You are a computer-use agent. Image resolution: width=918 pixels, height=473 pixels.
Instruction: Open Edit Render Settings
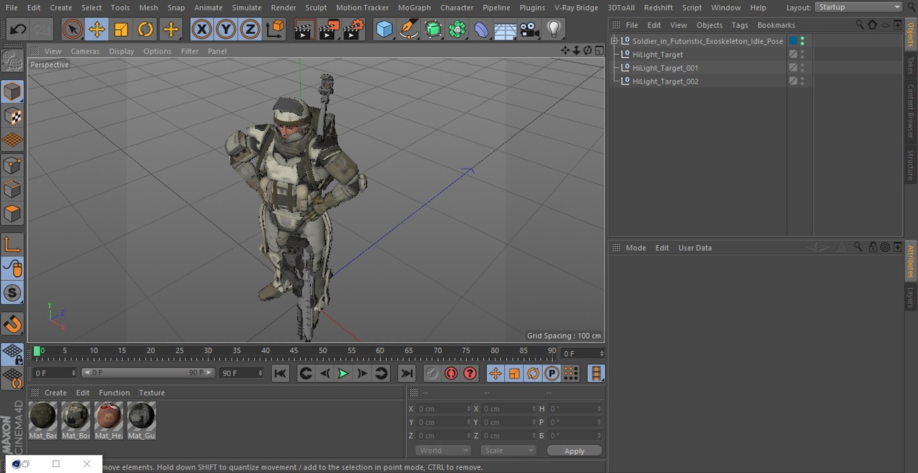354,30
